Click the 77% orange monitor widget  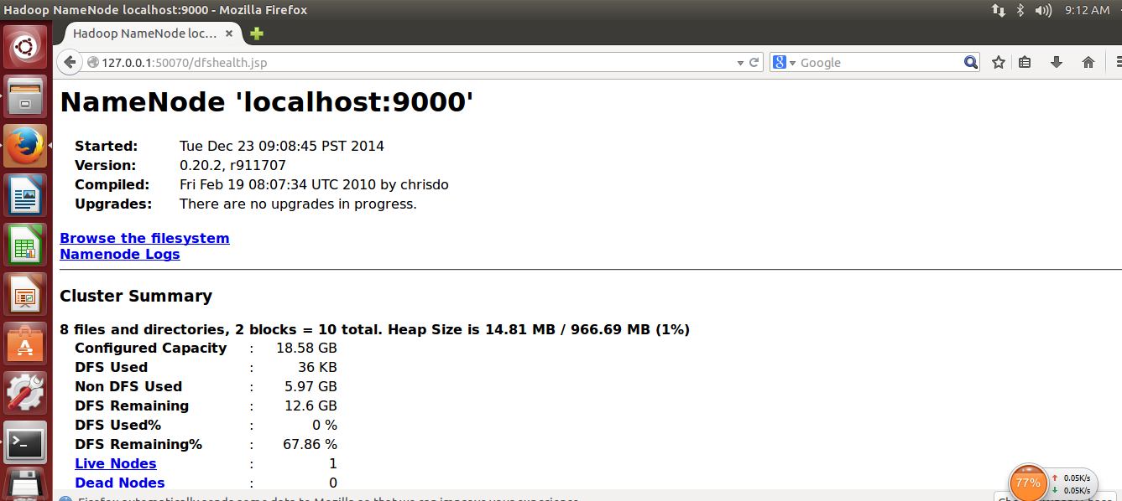(x=1027, y=483)
